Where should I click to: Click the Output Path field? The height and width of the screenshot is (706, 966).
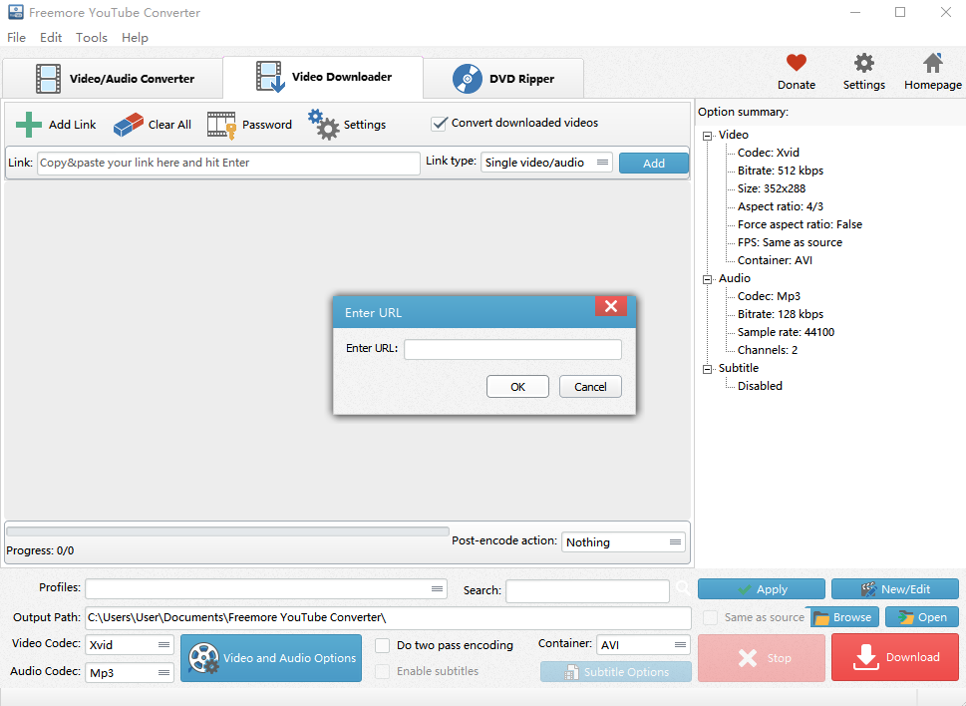pyautogui.click(x=388, y=617)
